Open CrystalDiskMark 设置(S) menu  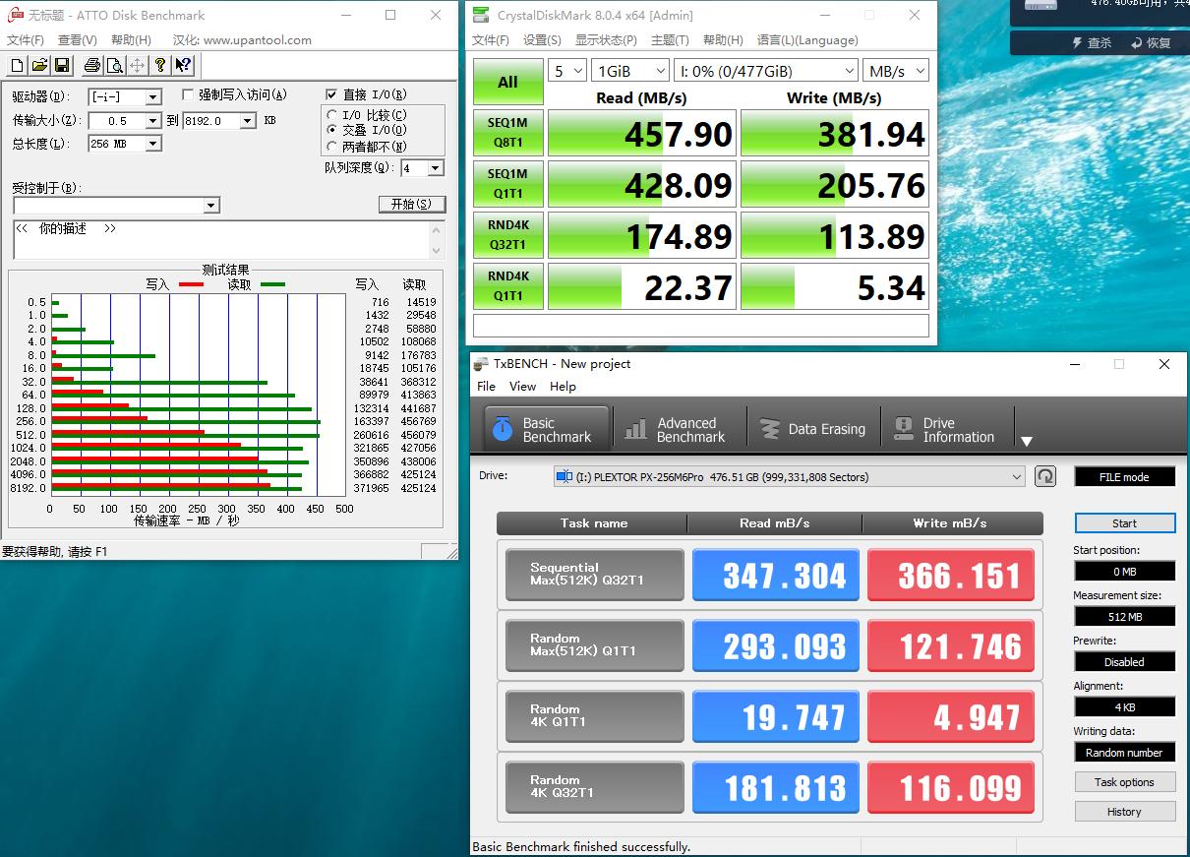tap(542, 40)
